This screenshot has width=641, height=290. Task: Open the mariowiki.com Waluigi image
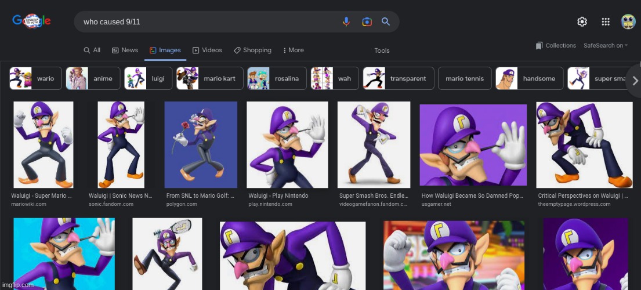44,144
